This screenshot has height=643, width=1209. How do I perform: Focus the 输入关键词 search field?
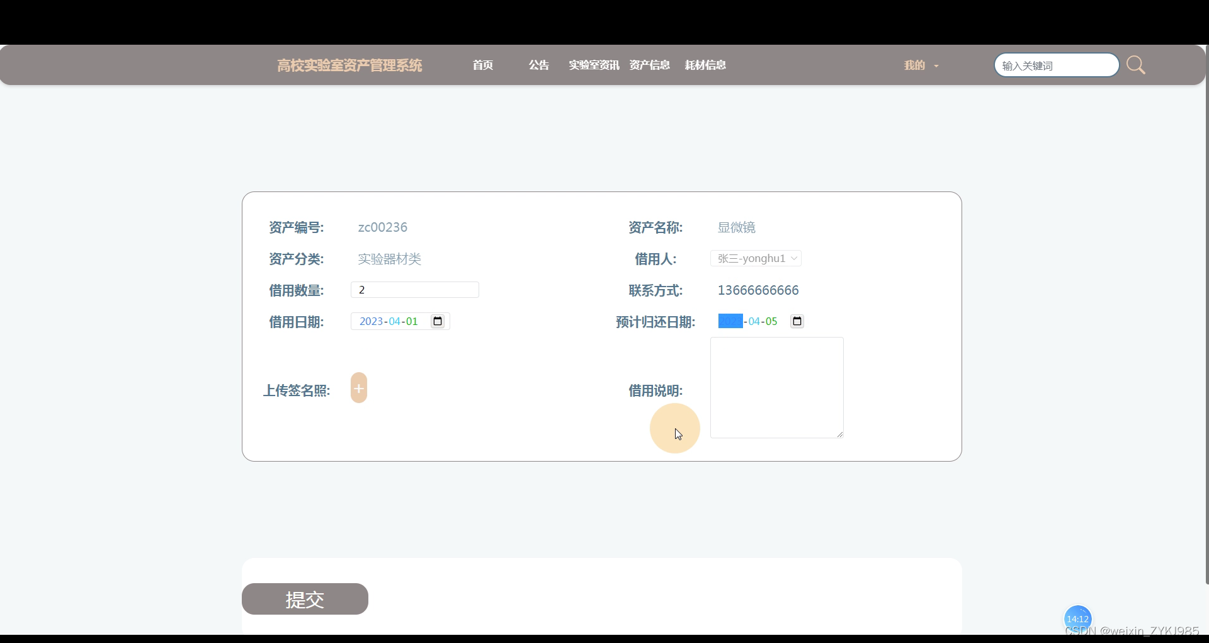(x=1057, y=65)
